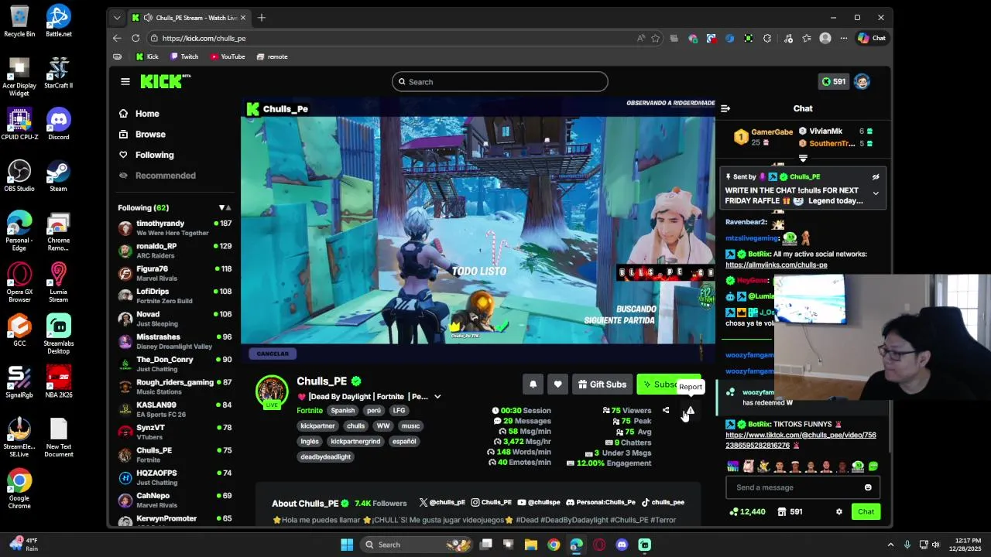Go to Browse in Kick sidebar

[x=142, y=134]
